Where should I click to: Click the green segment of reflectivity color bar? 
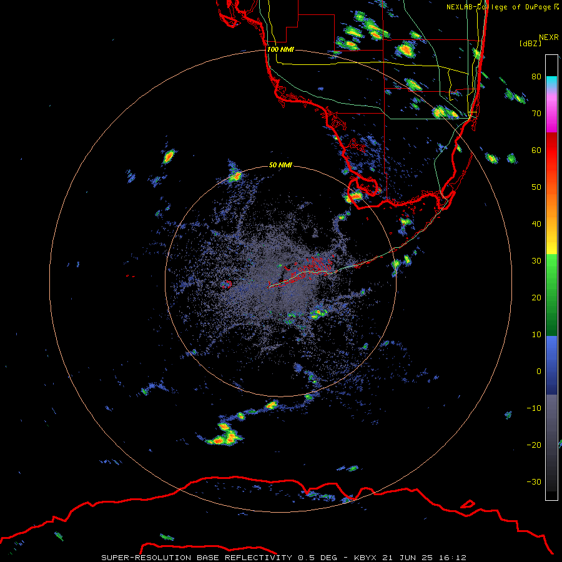[551, 295]
